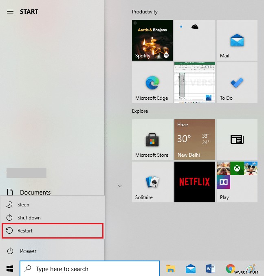The image size is (264, 276).
Task: Open Dolby icon in Play tile
Action: [x=223, y=182]
